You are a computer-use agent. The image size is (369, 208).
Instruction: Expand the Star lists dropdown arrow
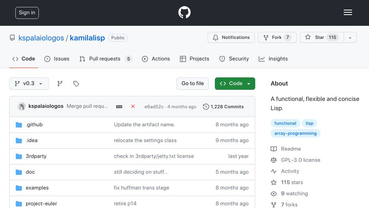[350, 37]
